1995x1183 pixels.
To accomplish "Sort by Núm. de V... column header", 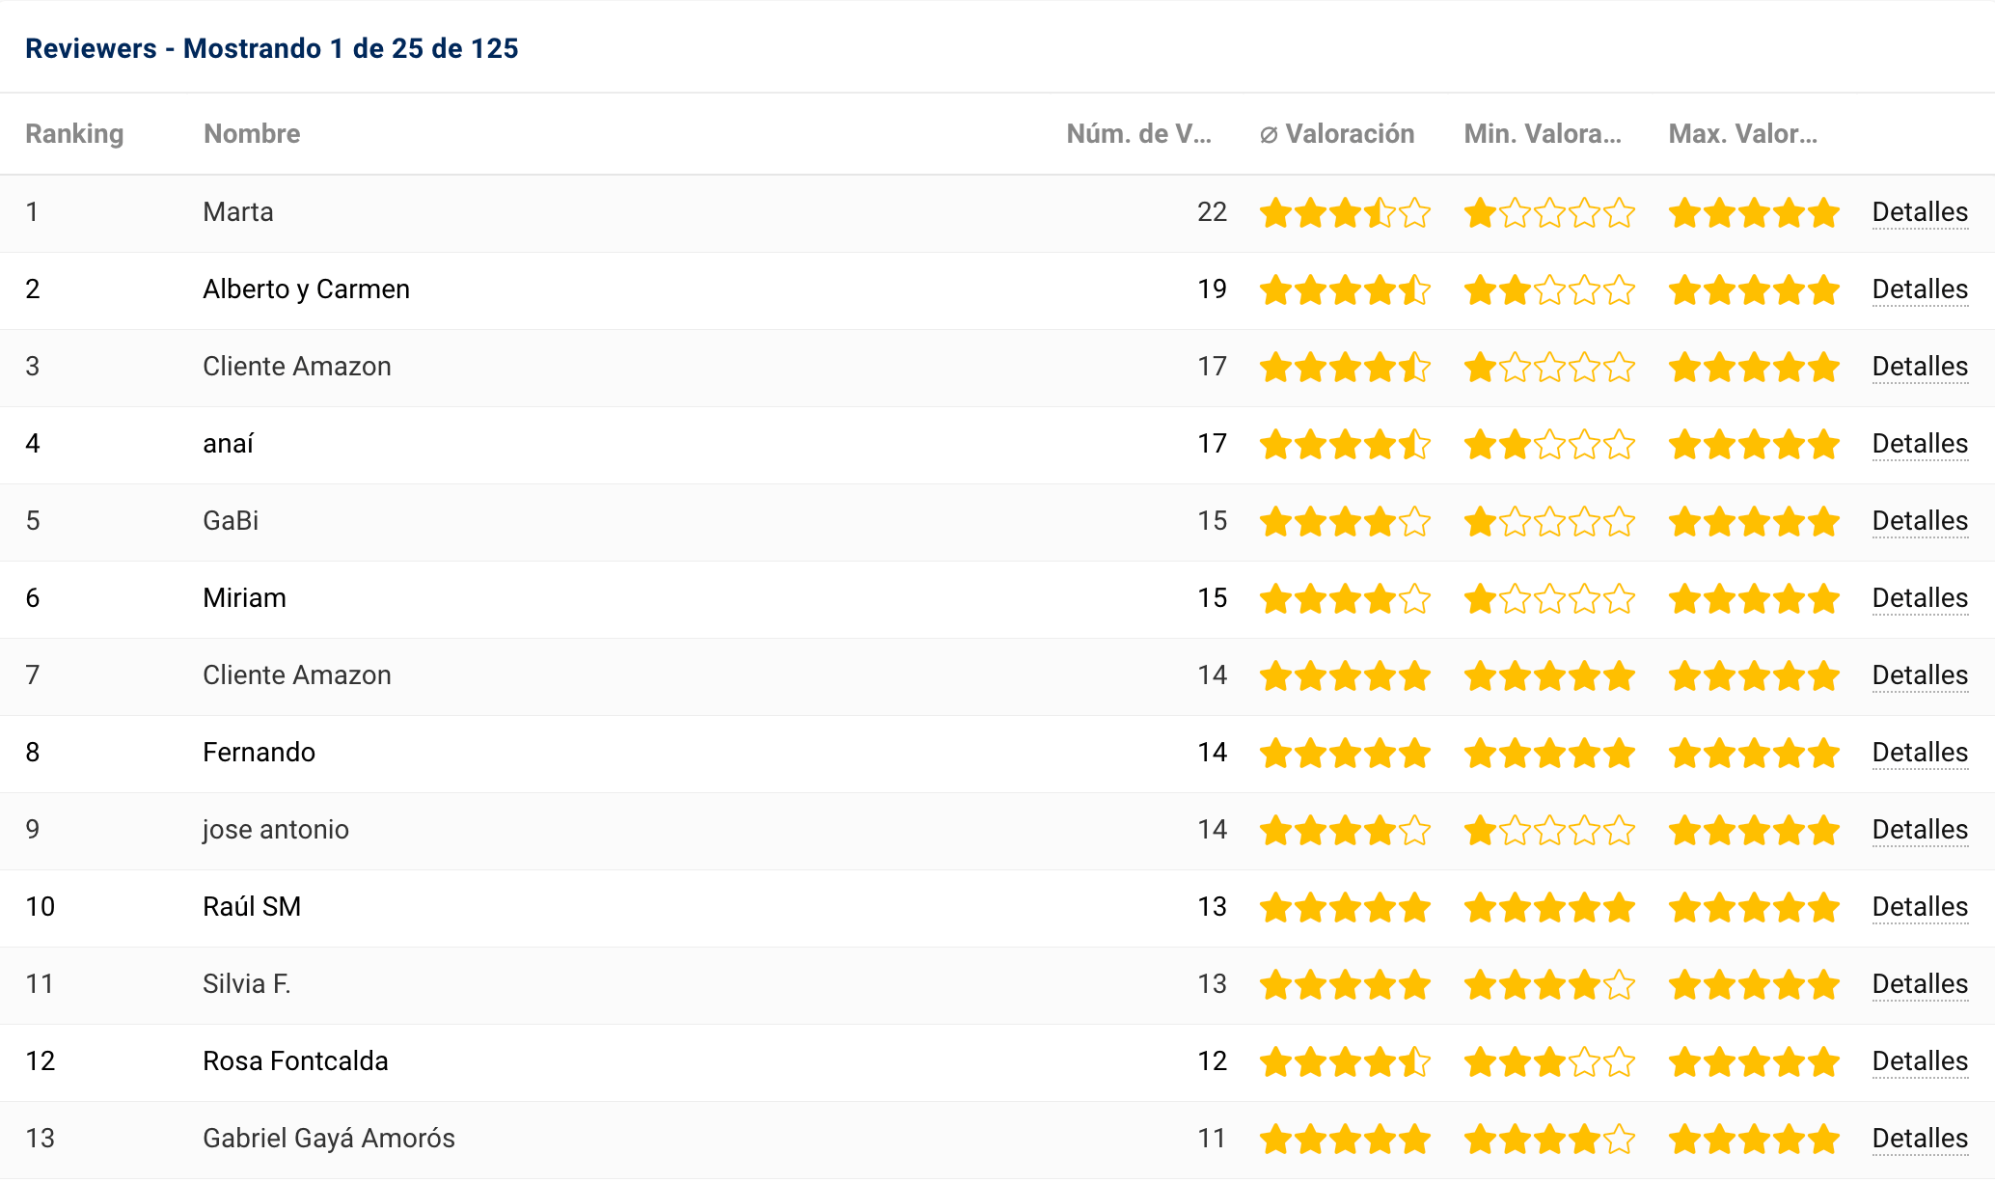I will pyautogui.click(x=1137, y=134).
